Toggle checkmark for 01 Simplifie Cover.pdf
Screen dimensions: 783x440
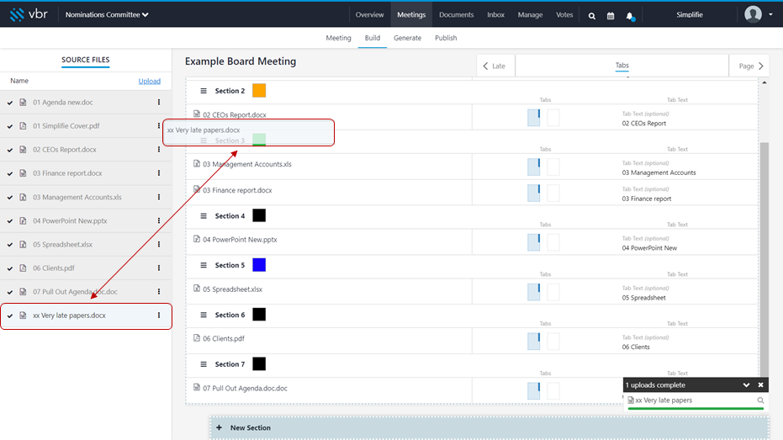10,126
